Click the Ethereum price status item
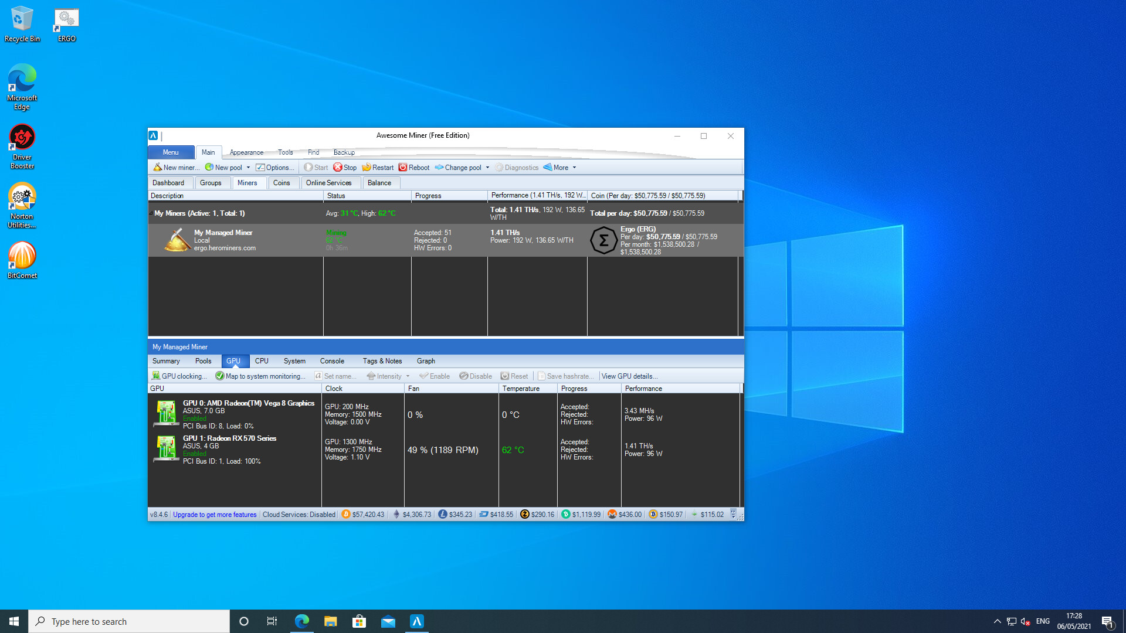1126x633 pixels. [x=412, y=515]
